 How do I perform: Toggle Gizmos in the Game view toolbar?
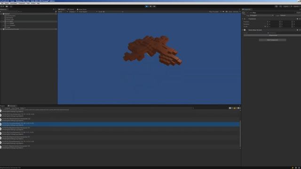click(x=236, y=12)
